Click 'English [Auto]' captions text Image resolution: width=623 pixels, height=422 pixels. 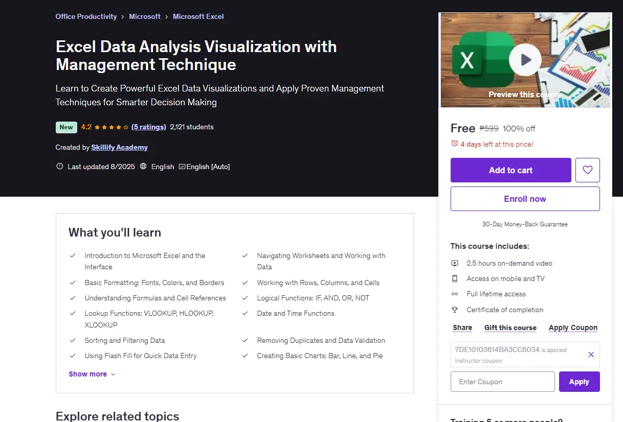pos(208,167)
